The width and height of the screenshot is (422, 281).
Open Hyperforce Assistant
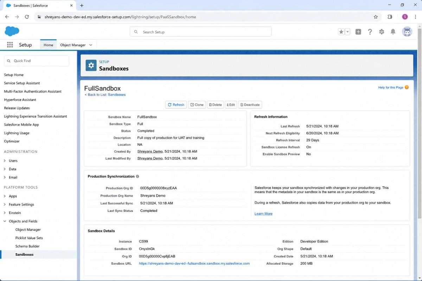click(20, 100)
